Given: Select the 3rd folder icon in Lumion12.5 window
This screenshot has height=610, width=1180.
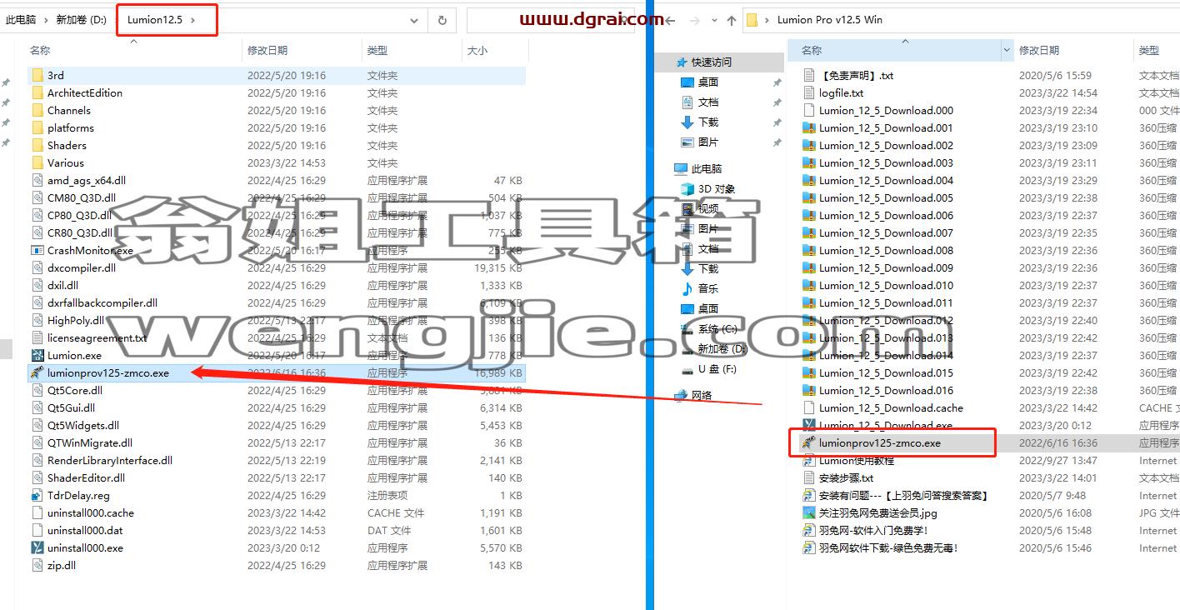Looking at the screenshot, I should click(x=37, y=75).
